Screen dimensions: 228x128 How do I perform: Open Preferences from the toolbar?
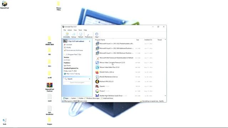89,35
